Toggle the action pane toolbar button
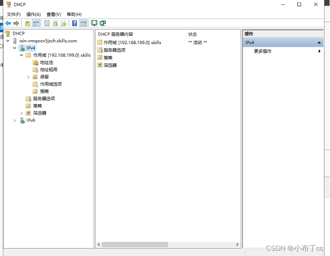Screen dimensions: 330x256 coord(83,23)
